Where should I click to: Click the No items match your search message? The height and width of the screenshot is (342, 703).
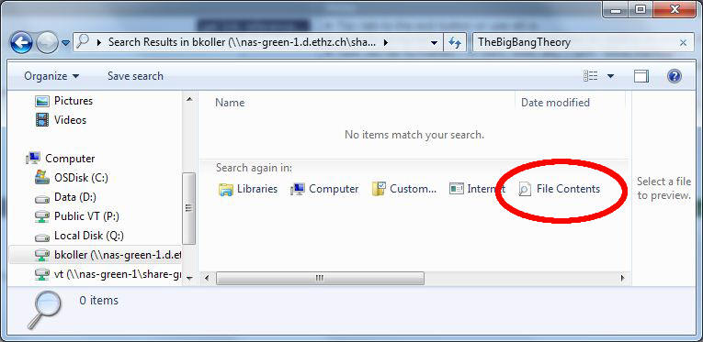pos(414,135)
